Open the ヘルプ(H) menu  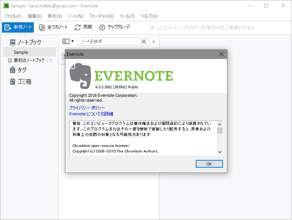tap(149, 16)
